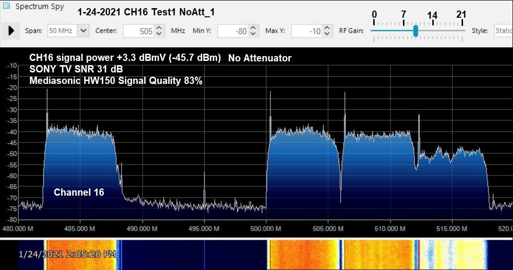The height and width of the screenshot is (270, 513).
Task: Decrease Center frequency with the down arrow
Action: [x=160, y=34]
